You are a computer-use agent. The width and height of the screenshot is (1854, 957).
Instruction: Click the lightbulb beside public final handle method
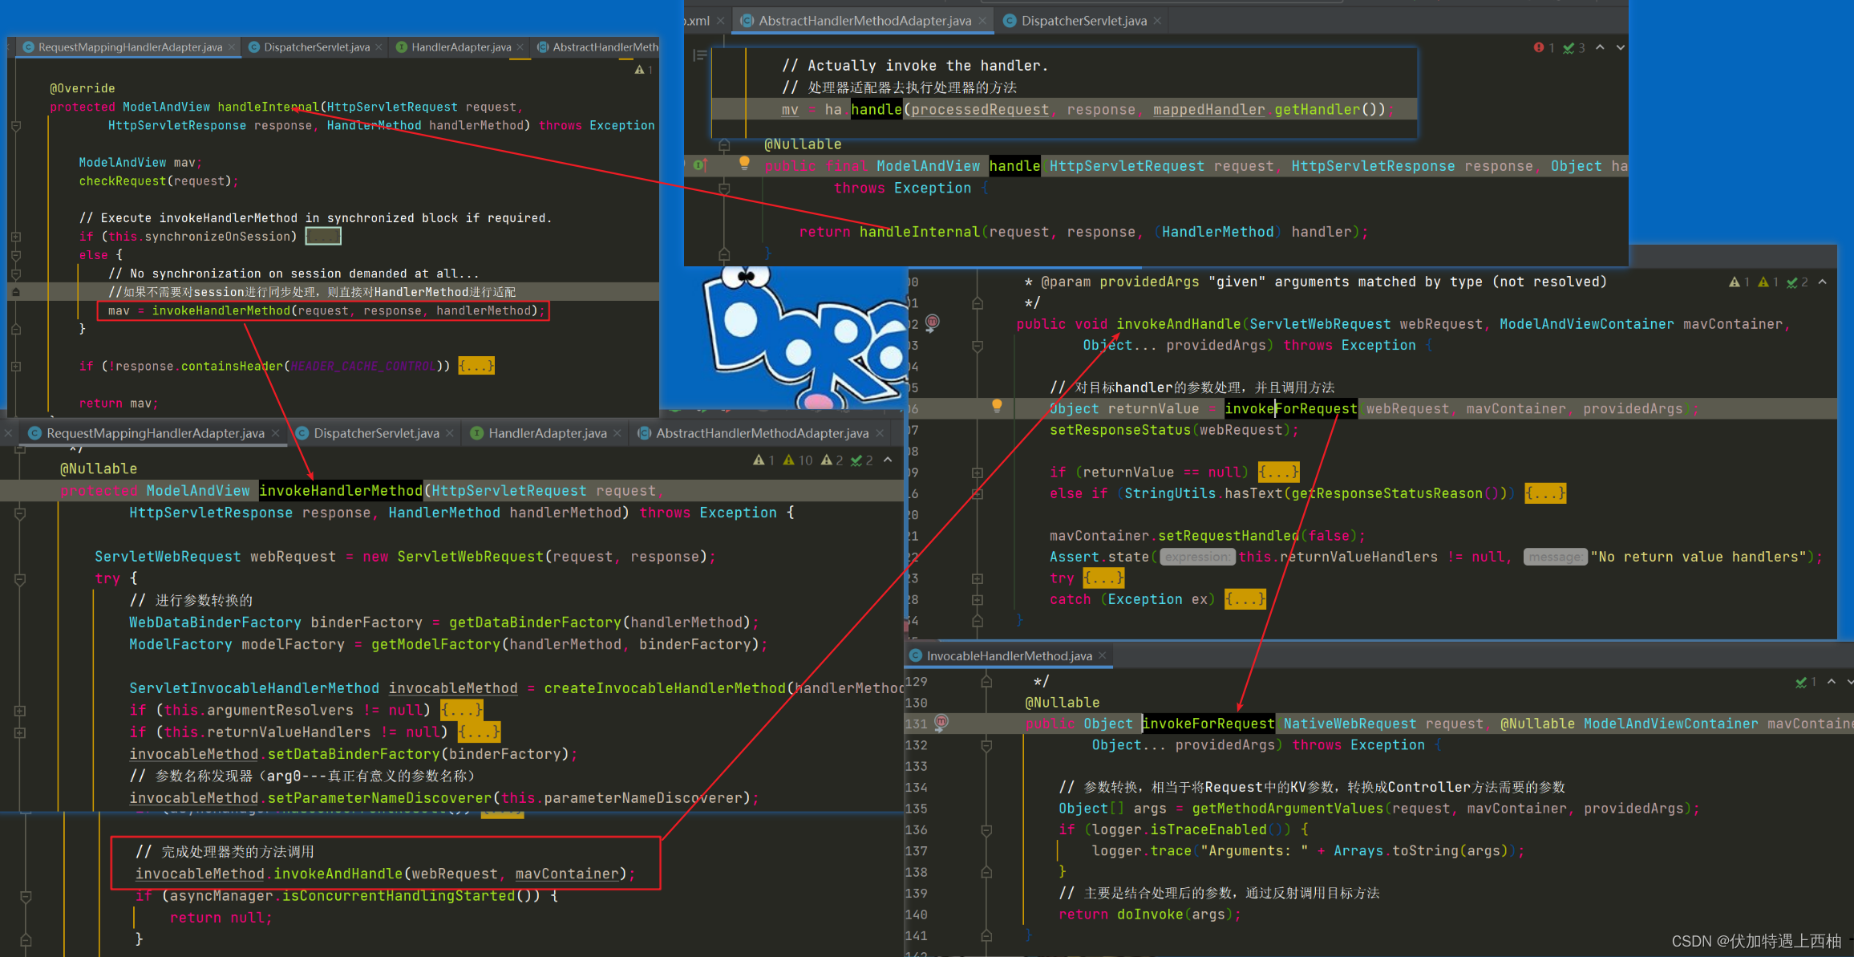tap(744, 164)
